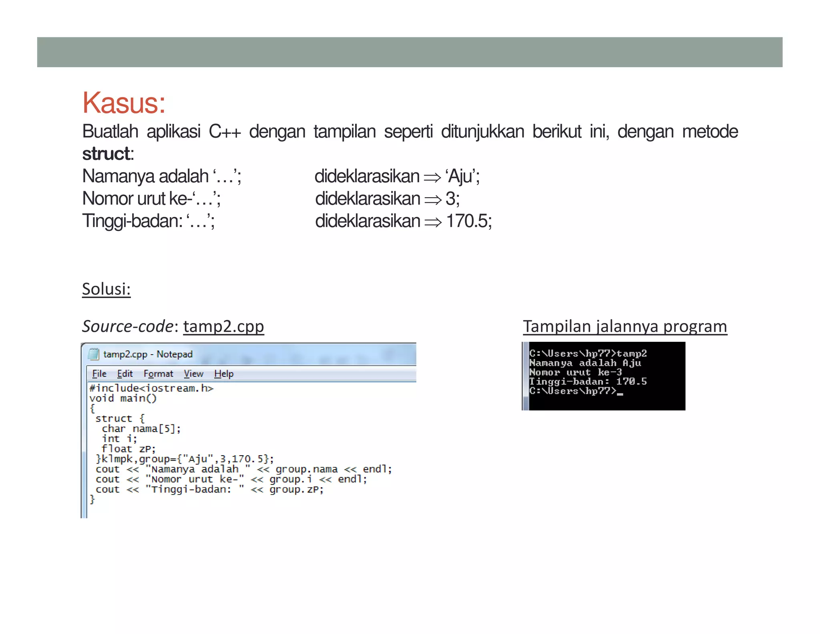Viewport: 820px width, 634px height.
Task: Click the '#include<iostream.h>' code line
Action: coord(152,388)
